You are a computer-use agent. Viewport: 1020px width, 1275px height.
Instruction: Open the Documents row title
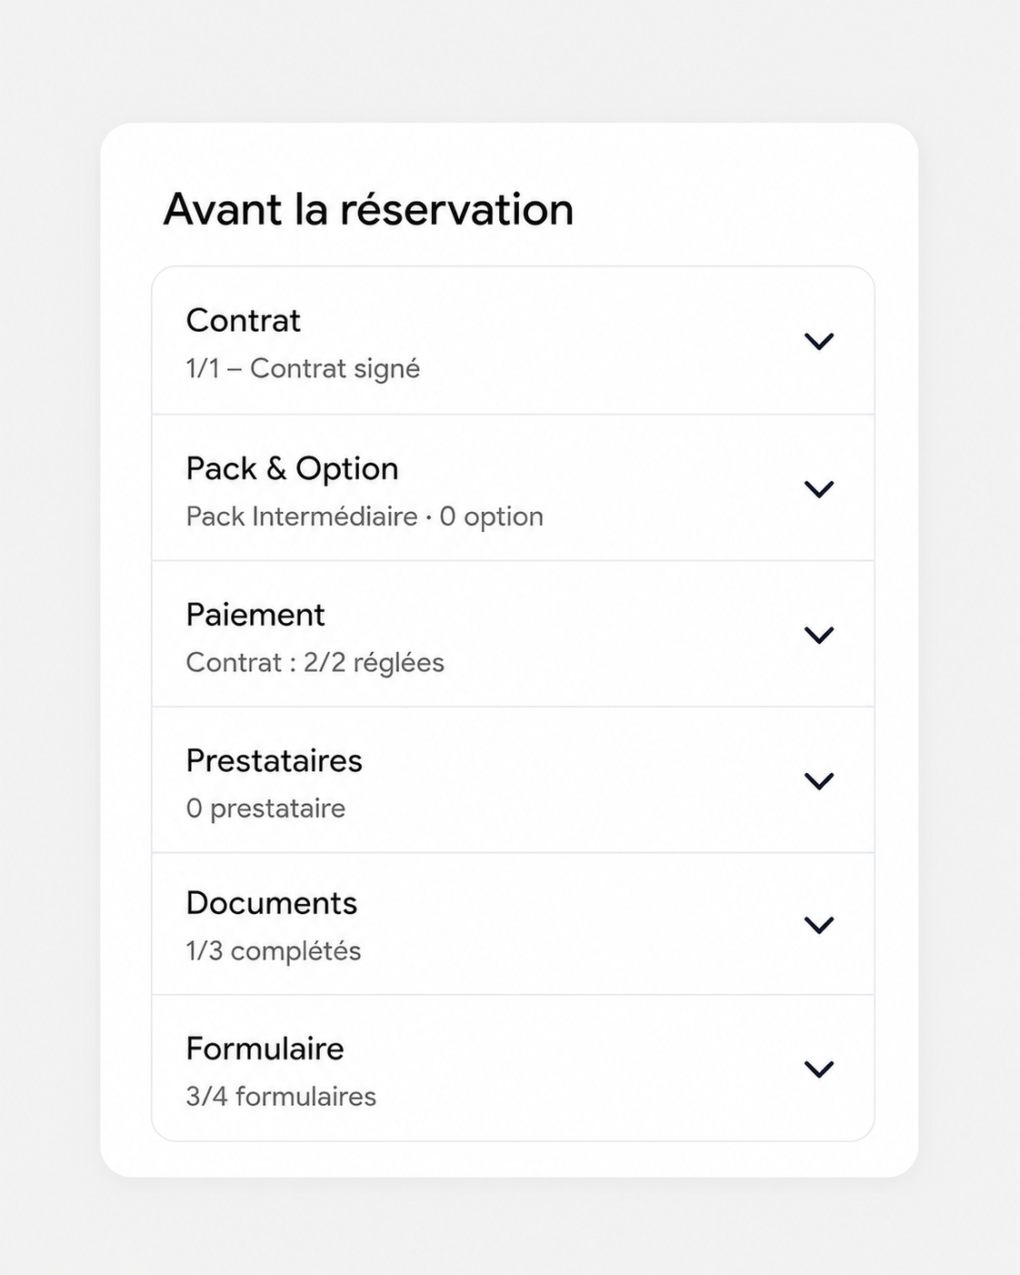[x=271, y=903]
